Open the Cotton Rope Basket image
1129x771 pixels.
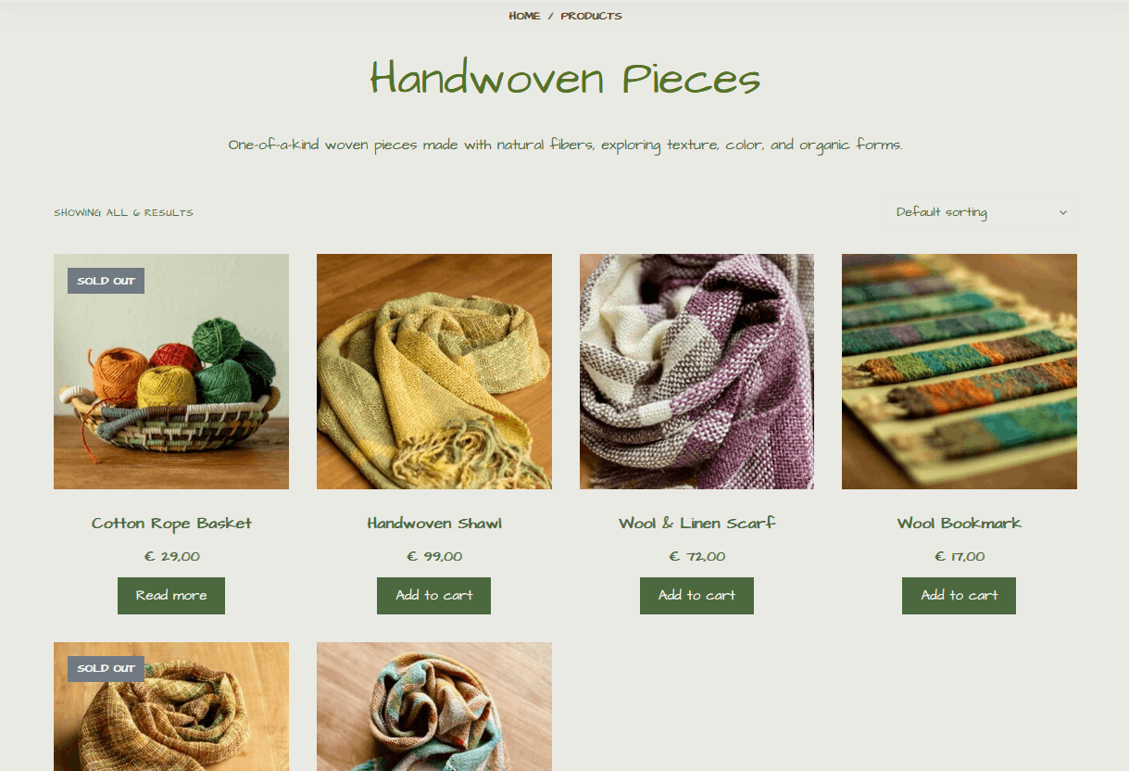[171, 372]
